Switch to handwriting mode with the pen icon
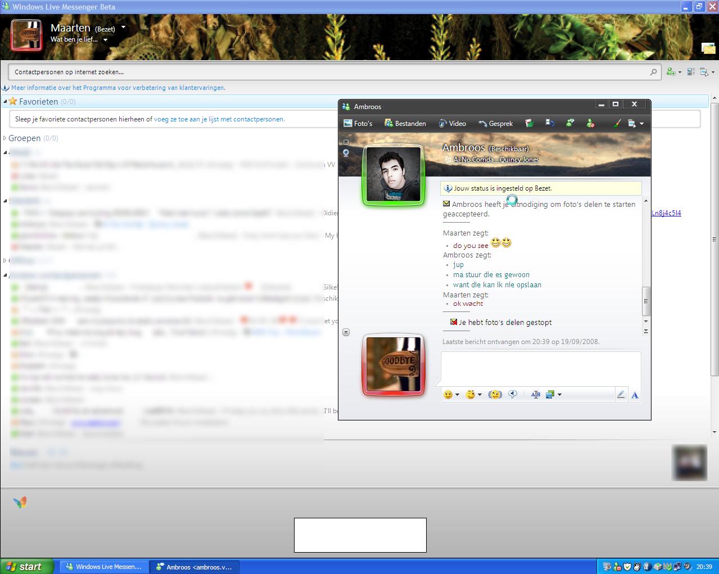This screenshot has height=574, width=719. coord(621,394)
